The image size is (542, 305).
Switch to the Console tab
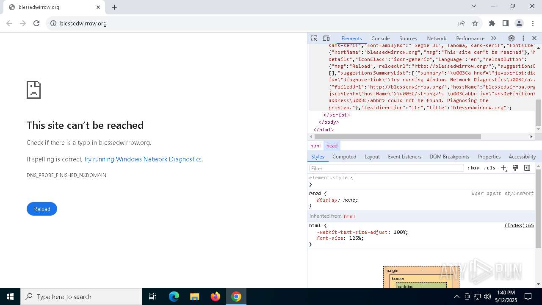[380, 38]
